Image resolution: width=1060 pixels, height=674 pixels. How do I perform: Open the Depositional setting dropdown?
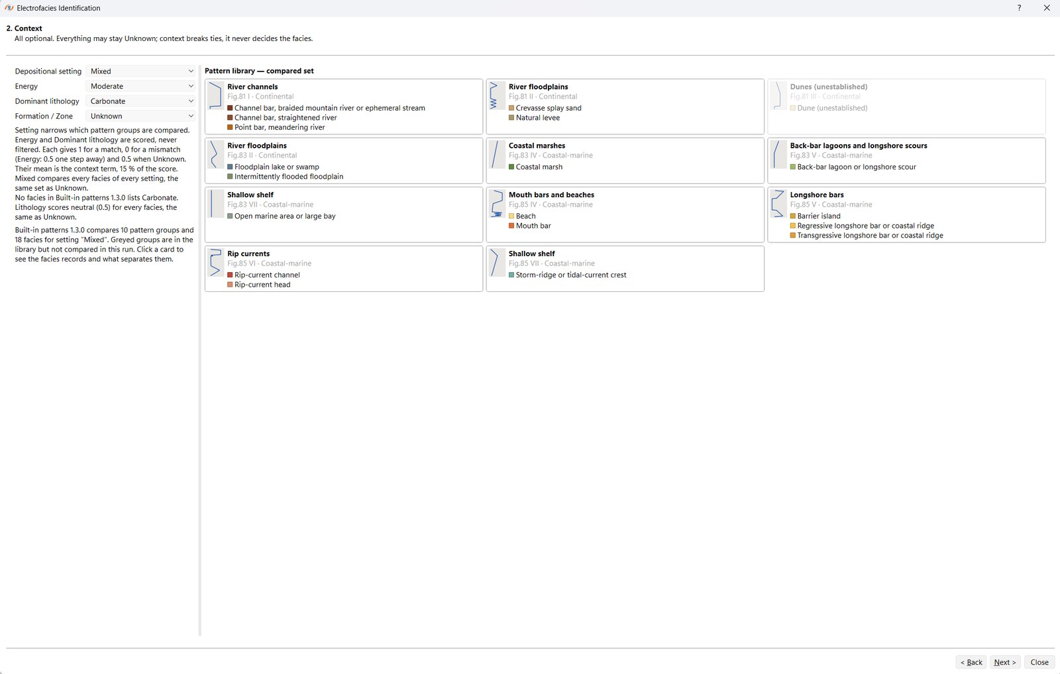(141, 72)
